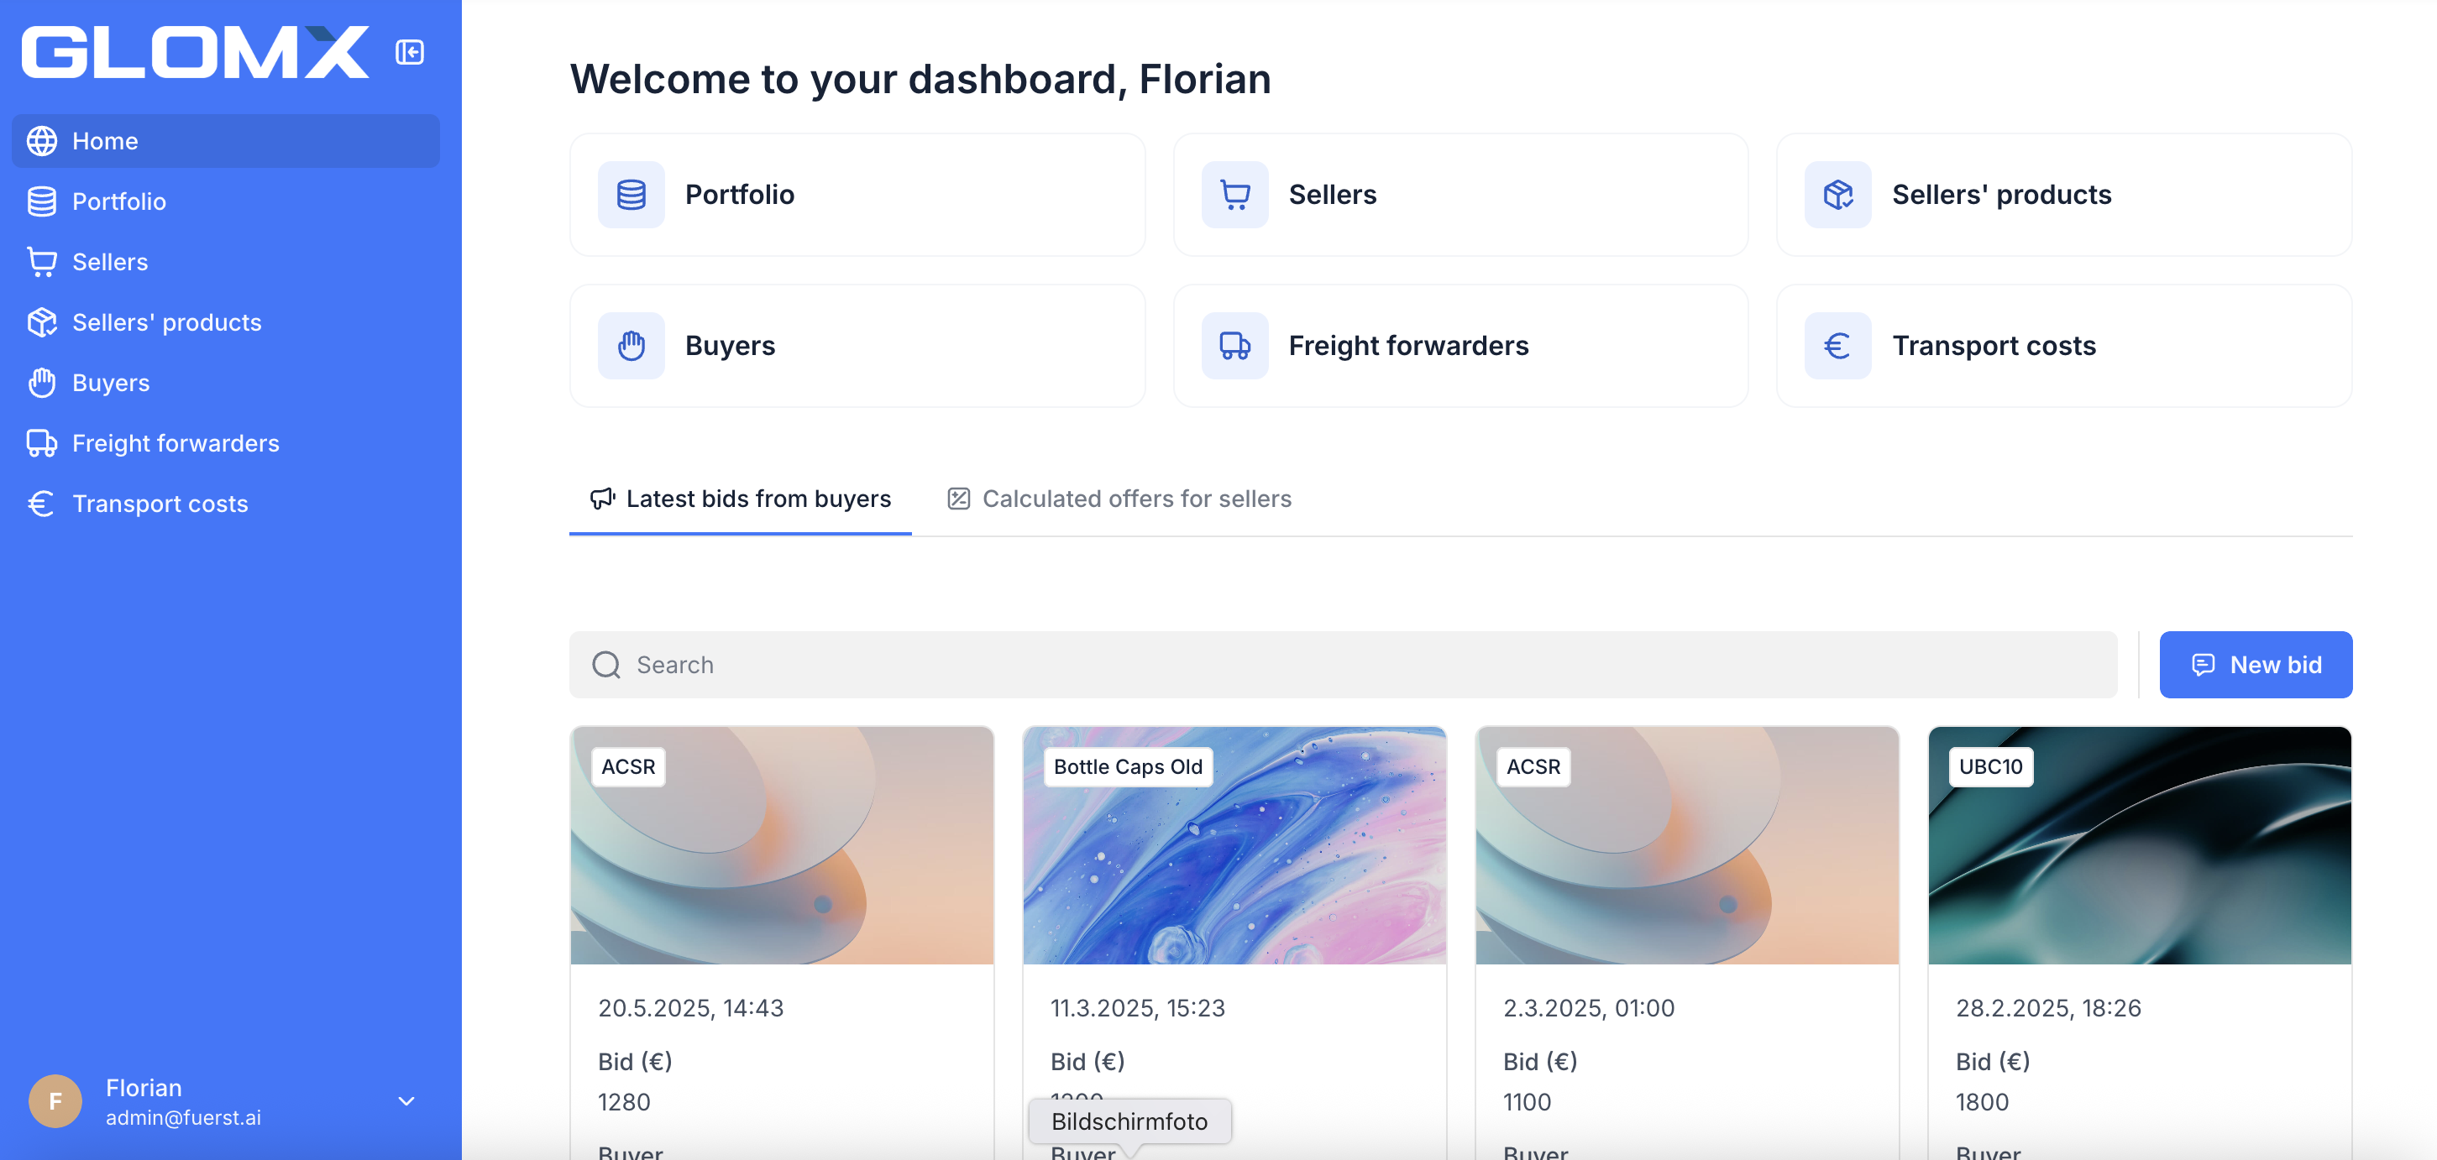This screenshot has width=2437, height=1160.
Task: Expand the Florian user account menu
Action: pyautogui.click(x=406, y=1101)
